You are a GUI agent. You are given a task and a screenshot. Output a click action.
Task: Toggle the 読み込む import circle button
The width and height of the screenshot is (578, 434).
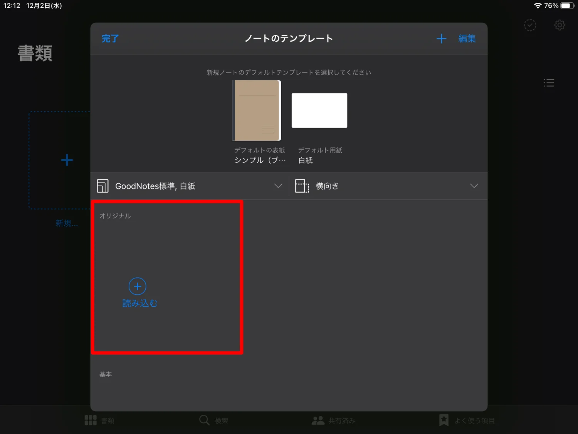(x=137, y=286)
